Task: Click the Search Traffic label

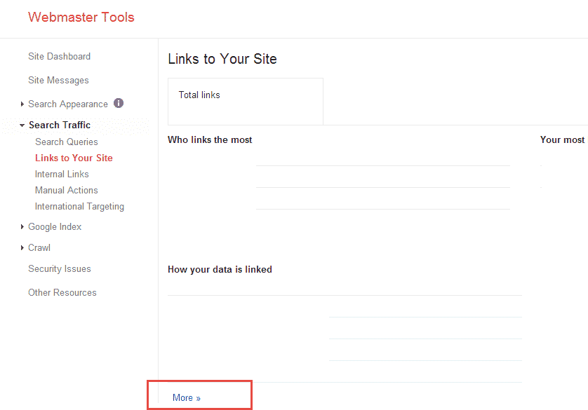Action: 60,125
